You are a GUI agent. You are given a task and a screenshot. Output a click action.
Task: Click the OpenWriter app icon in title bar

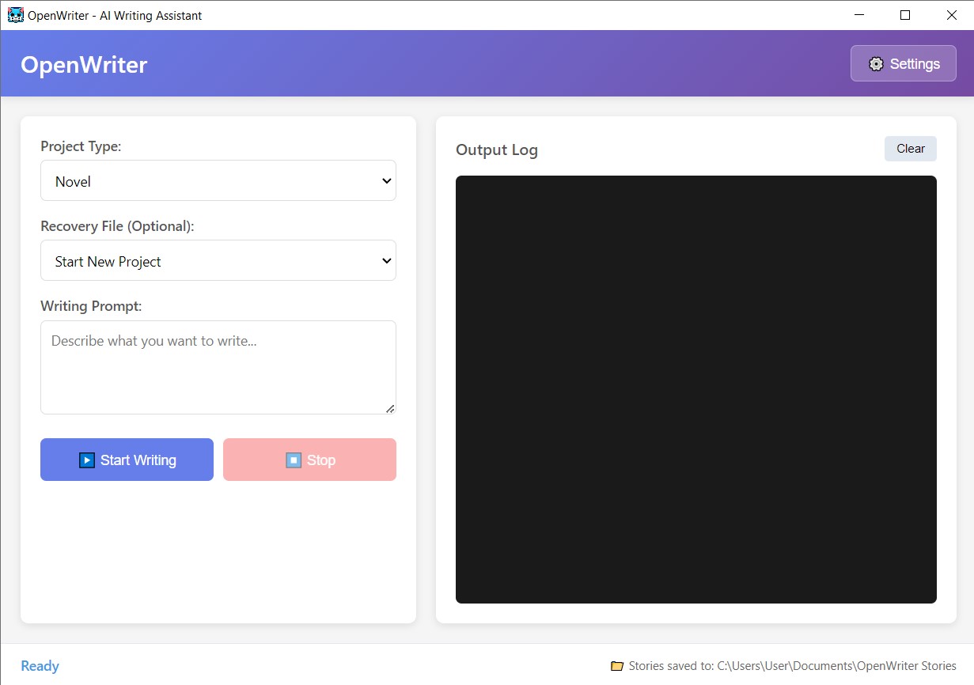(15, 15)
